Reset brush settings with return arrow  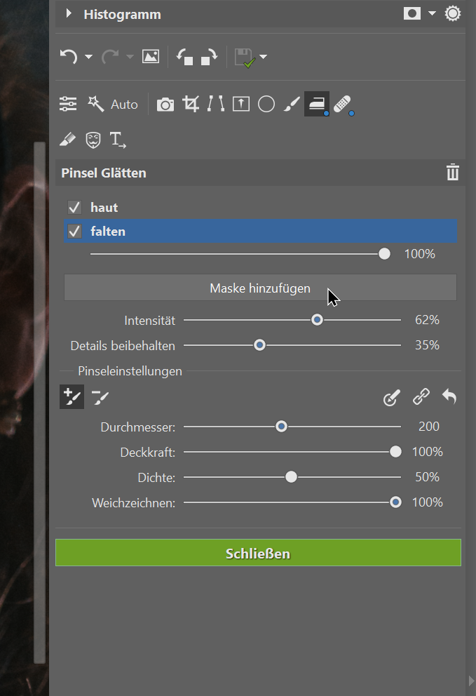click(449, 396)
